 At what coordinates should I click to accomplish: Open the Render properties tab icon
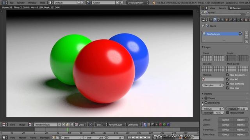click(x=211, y=20)
